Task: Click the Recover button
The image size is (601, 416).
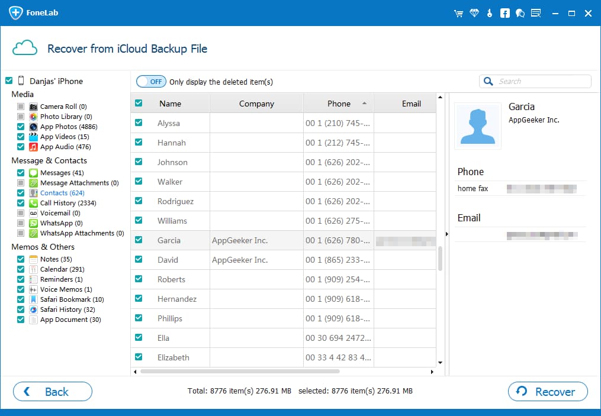Action: click(547, 391)
